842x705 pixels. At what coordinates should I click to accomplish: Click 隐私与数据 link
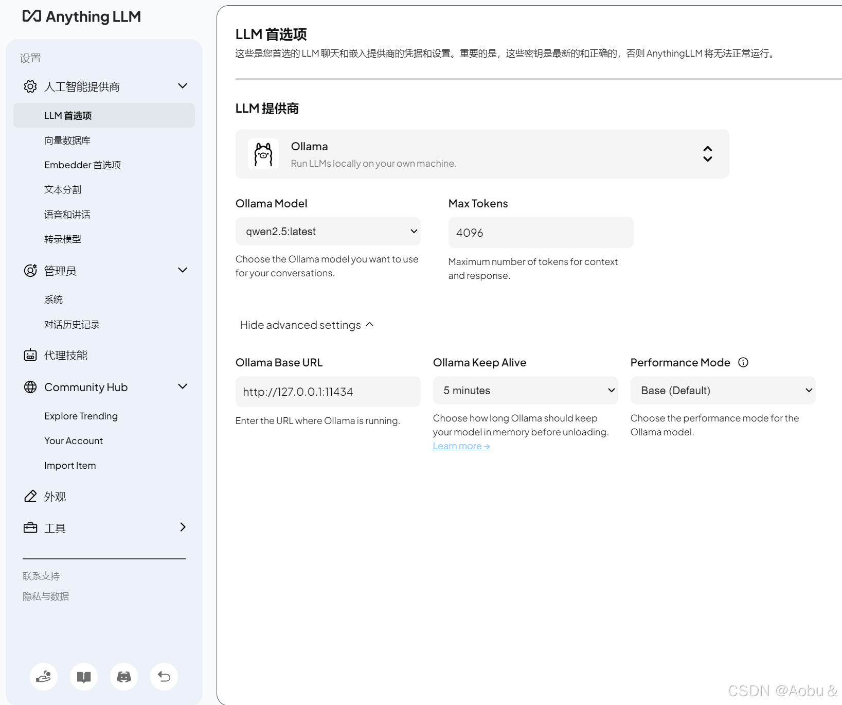tap(46, 596)
